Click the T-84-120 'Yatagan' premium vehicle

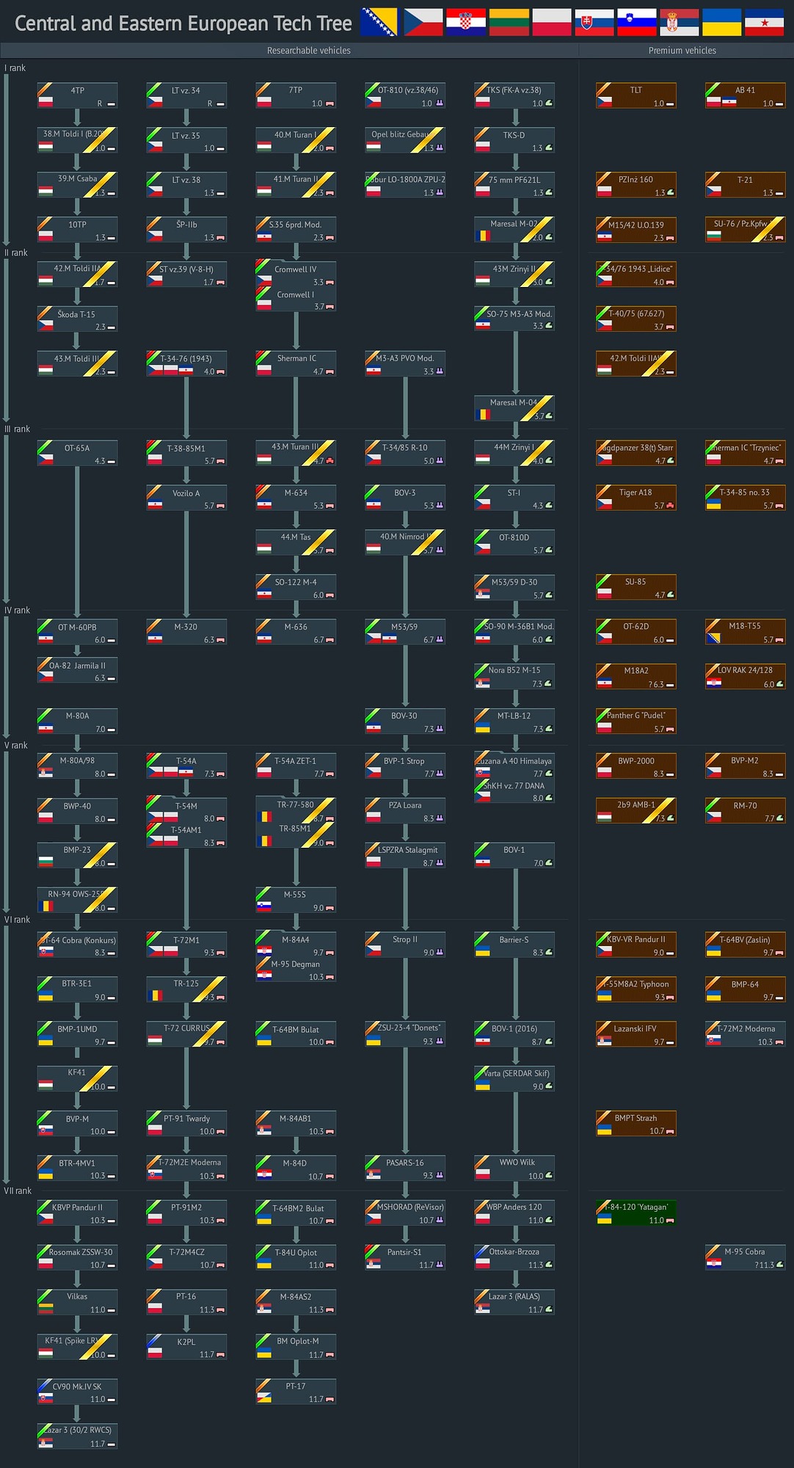635,1213
